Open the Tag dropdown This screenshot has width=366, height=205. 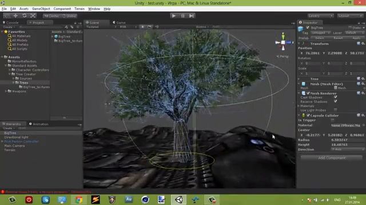[x=321, y=33]
